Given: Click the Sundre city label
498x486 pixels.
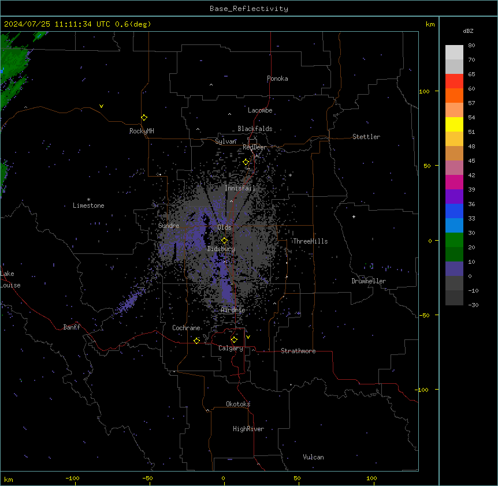Looking at the screenshot, I should click(169, 226).
